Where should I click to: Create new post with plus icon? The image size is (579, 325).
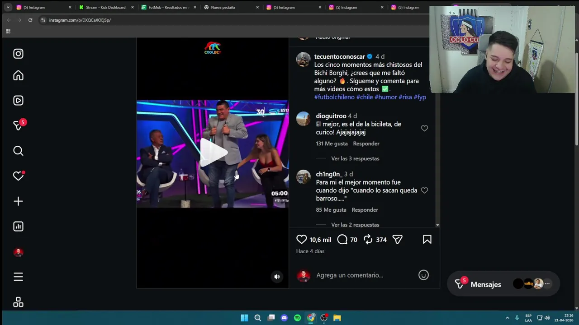click(x=18, y=201)
